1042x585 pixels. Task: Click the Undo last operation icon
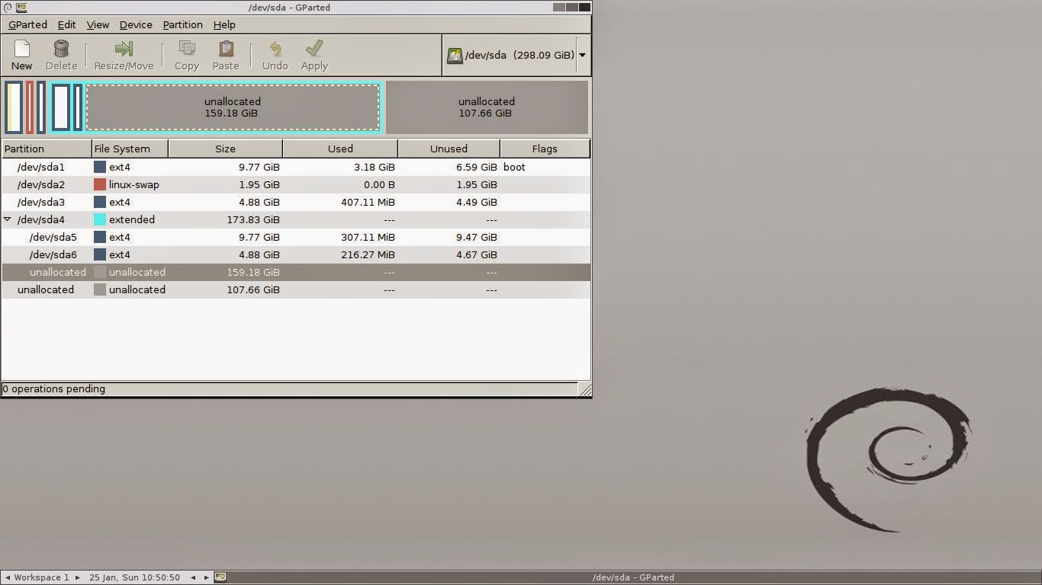[x=275, y=50]
